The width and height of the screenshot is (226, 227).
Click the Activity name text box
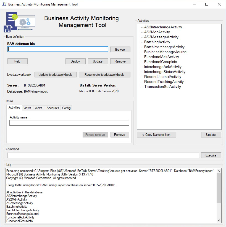coord(69,123)
